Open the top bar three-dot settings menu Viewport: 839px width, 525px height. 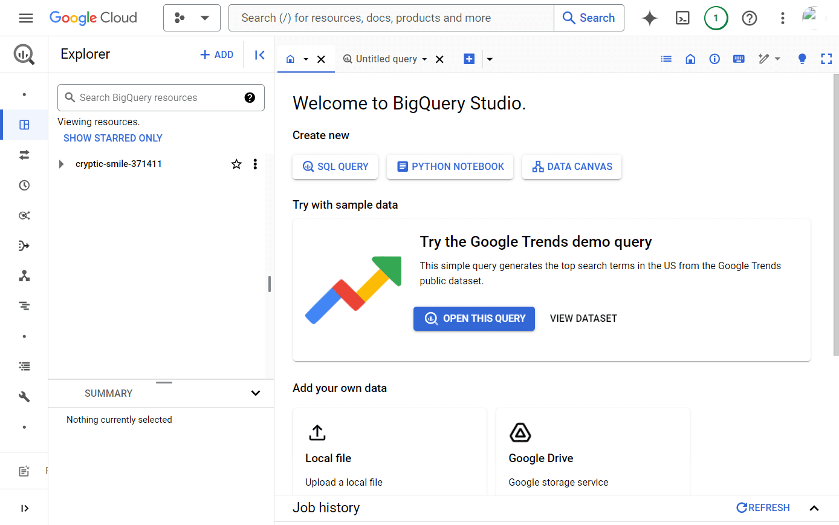click(783, 18)
